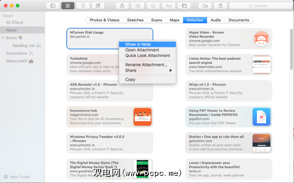Switch to the Audio tab
This screenshot has height=183, width=294.
pos(215,20)
